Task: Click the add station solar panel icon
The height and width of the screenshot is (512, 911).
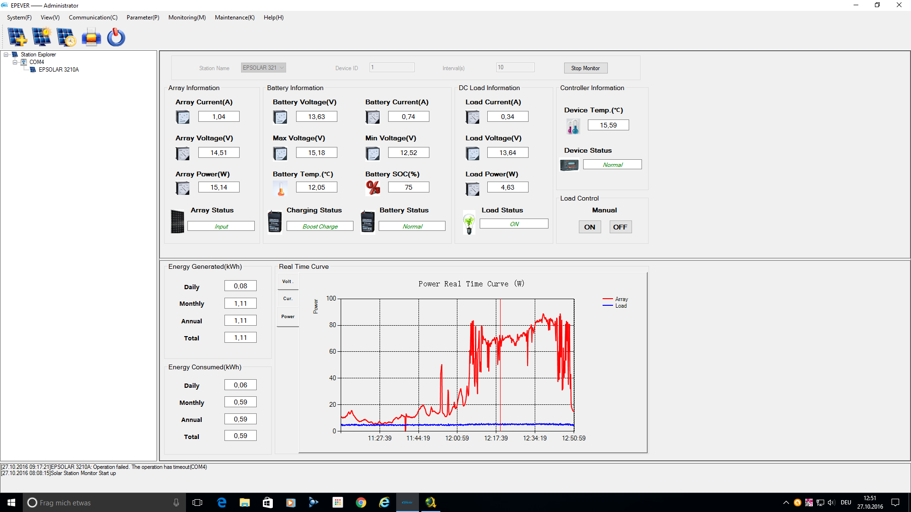Action: tap(17, 37)
